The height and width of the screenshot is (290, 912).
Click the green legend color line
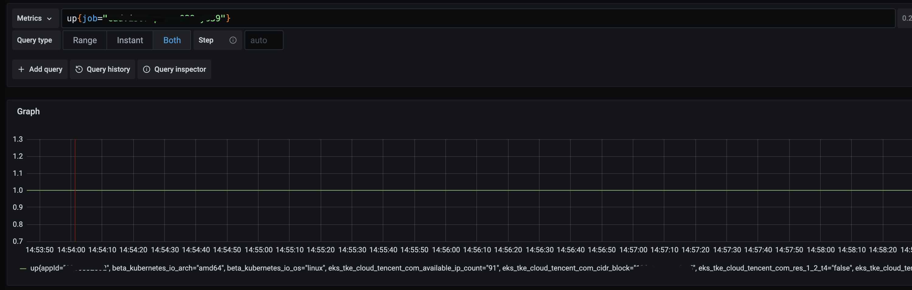(23, 269)
